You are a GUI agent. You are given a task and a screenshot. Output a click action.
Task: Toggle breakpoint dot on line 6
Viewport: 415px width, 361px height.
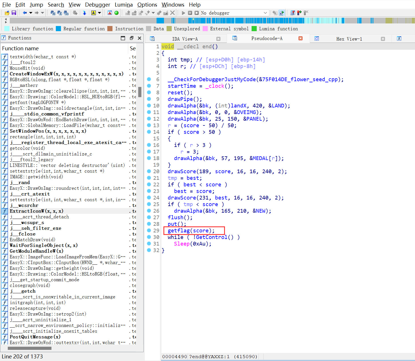(149, 79)
